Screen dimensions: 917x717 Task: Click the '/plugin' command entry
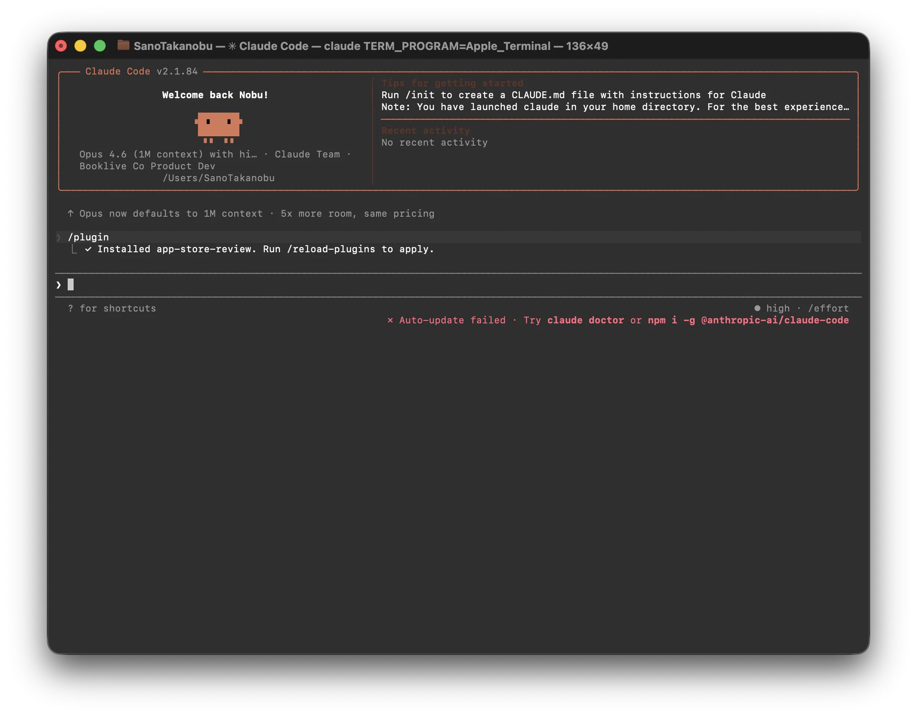pyautogui.click(x=88, y=237)
